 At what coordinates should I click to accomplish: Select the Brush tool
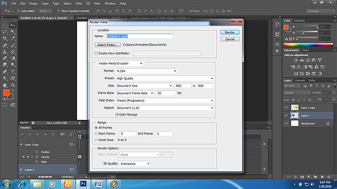point(13,45)
